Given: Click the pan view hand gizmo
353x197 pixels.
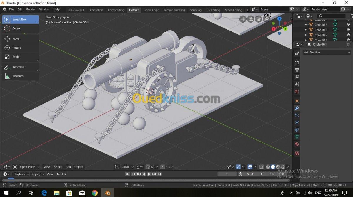Looking at the screenshot, I should tap(259, 19).
